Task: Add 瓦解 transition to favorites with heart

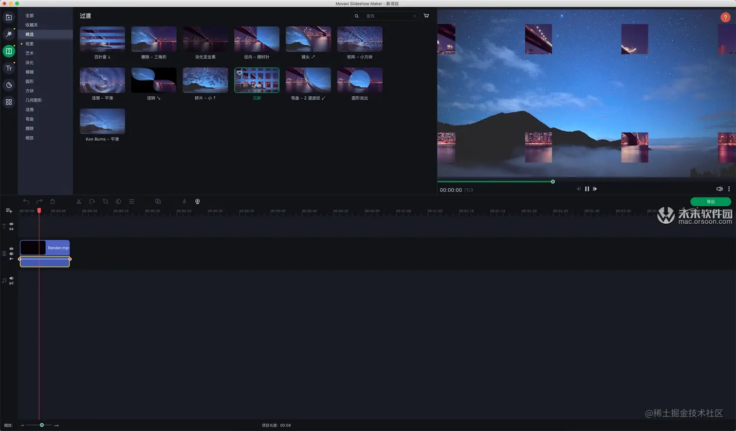Action: (239, 73)
